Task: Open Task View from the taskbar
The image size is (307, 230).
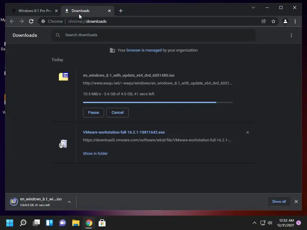Action: click(36, 223)
